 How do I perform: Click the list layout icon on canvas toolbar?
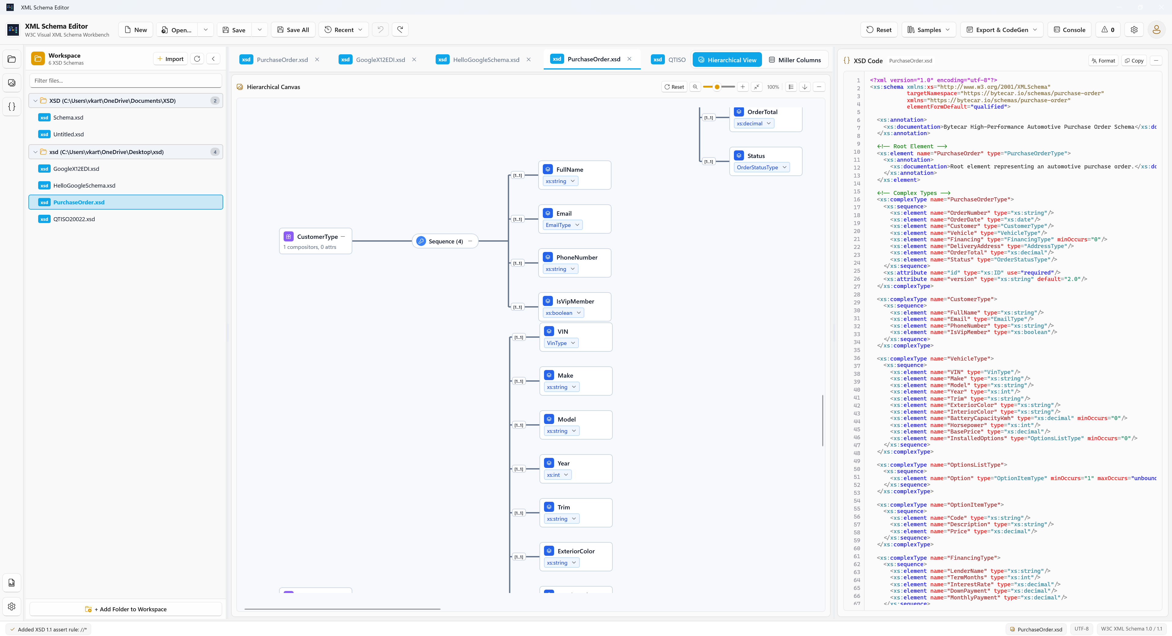pos(791,87)
